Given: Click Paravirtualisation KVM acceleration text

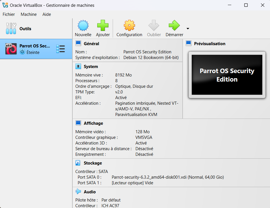Looking at the screenshot, I should point(136,115).
